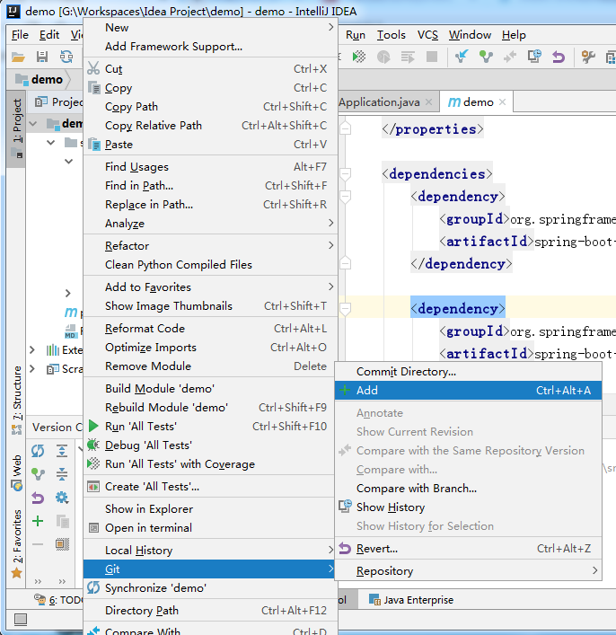Click purple revert icon in Version Control panel
The width and height of the screenshot is (616, 635).
click(38, 498)
